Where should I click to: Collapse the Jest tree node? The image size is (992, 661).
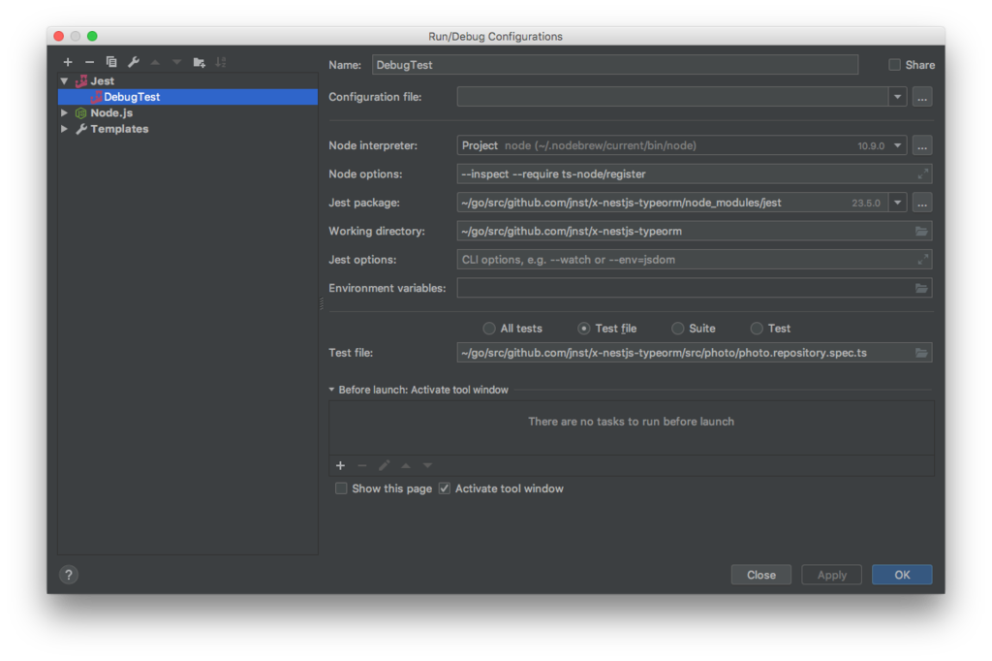coord(65,81)
